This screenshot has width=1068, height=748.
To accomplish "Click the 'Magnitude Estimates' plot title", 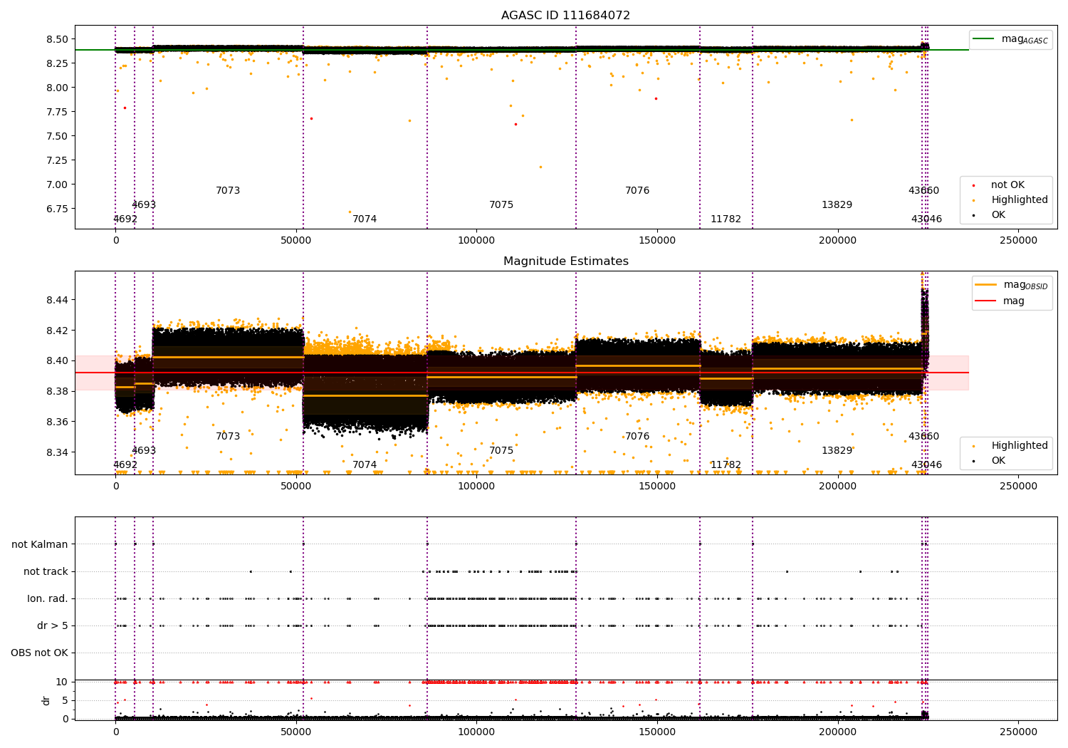I will pyautogui.click(x=566, y=261).
